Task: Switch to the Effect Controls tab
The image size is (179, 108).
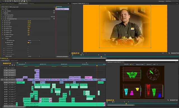Action: (x=23, y=4)
